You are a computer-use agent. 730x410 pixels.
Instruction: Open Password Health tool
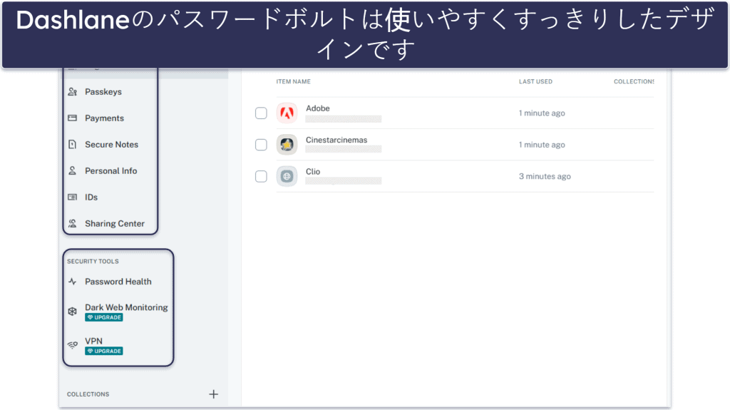click(118, 282)
